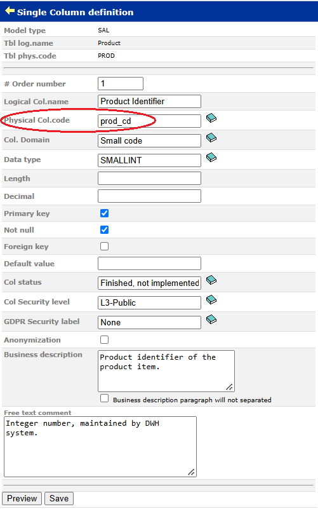Select the Length input field
318x509 pixels.
149,178
